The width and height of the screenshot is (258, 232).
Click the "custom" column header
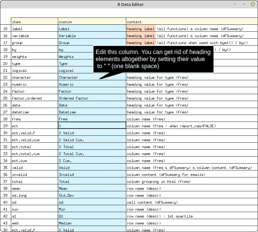pos(92,22)
